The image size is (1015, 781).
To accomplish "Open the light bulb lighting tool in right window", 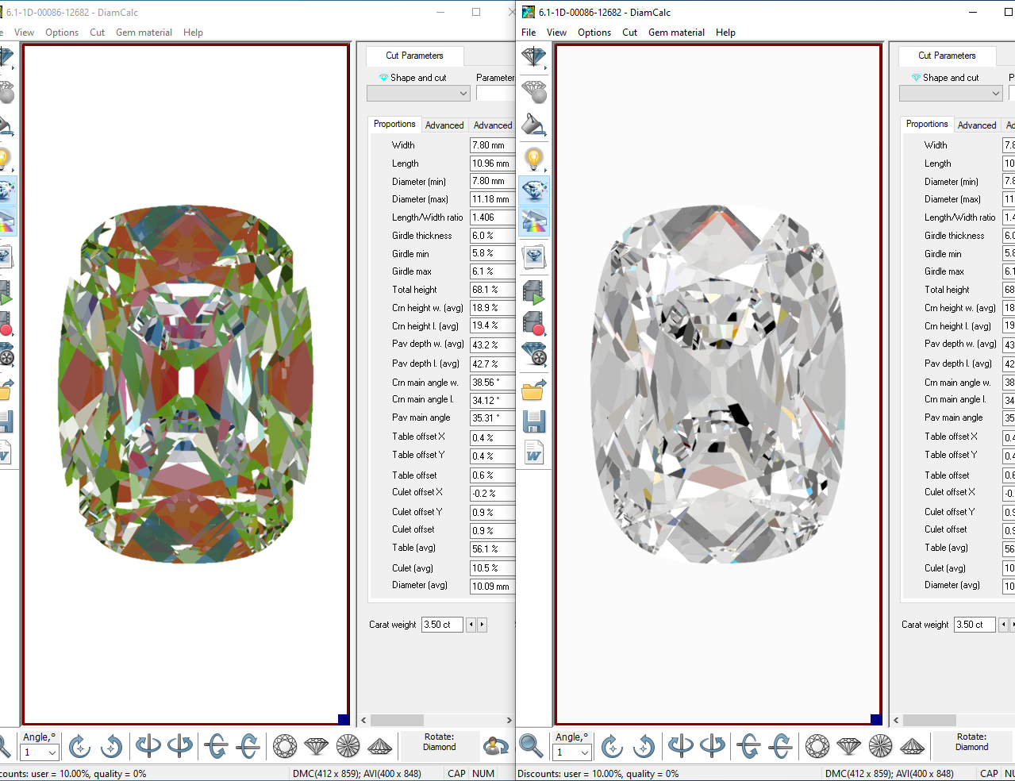I will pyautogui.click(x=533, y=159).
